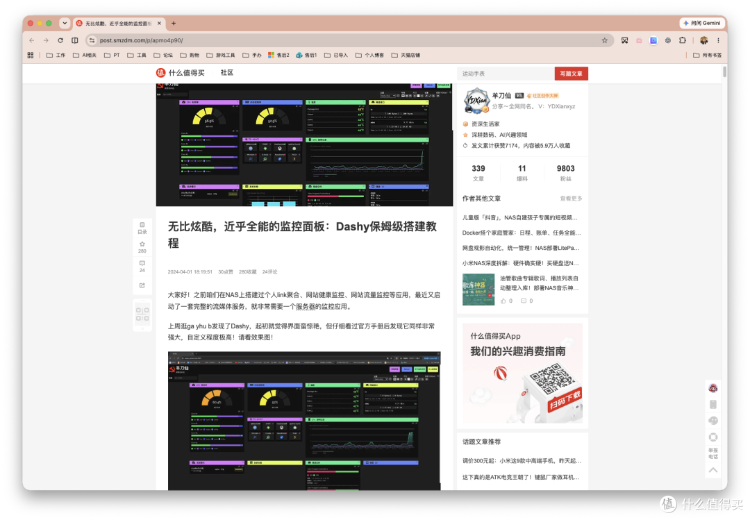Click 写篇文章 red button
The image size is (750, 520).
pyautogui.click(x=571, y=74)
